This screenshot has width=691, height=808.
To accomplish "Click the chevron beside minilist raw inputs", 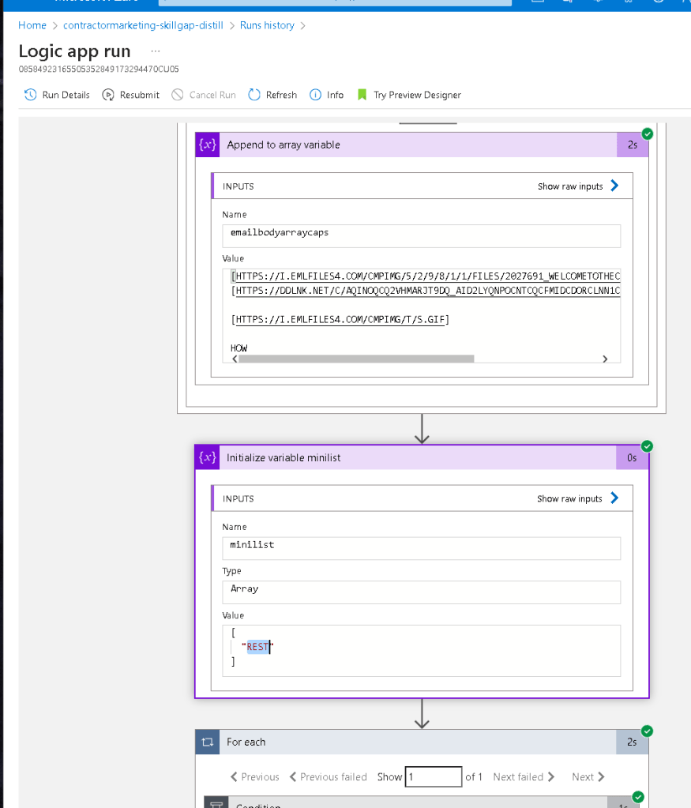I will point(614,498).
